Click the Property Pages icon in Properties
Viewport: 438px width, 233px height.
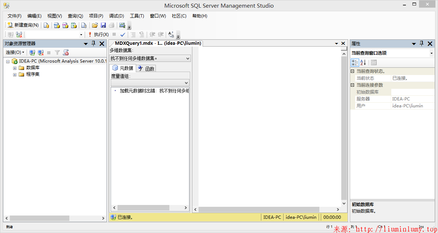pos(374,62)
